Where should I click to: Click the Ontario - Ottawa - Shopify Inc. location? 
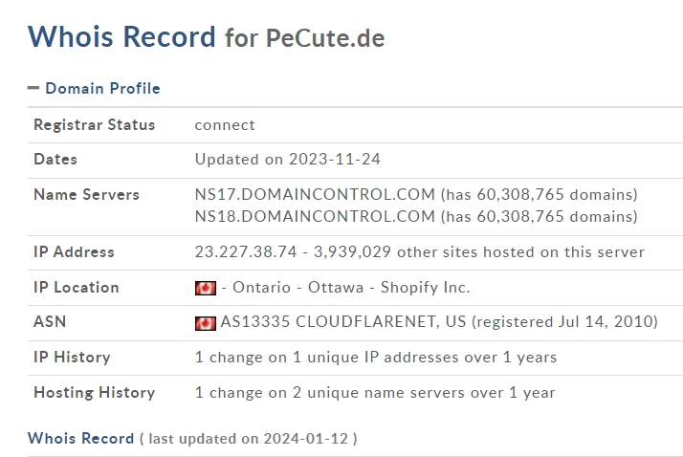pos(351,287)
